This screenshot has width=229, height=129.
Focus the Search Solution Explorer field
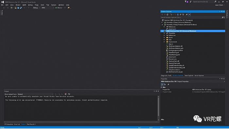click(x=191, y=17)
